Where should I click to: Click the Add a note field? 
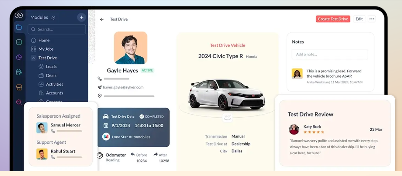[330, 54]
